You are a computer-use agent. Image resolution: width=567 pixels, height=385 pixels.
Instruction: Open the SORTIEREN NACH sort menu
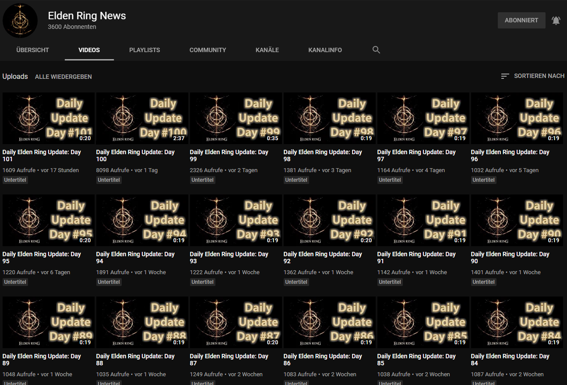pos(532,76)
